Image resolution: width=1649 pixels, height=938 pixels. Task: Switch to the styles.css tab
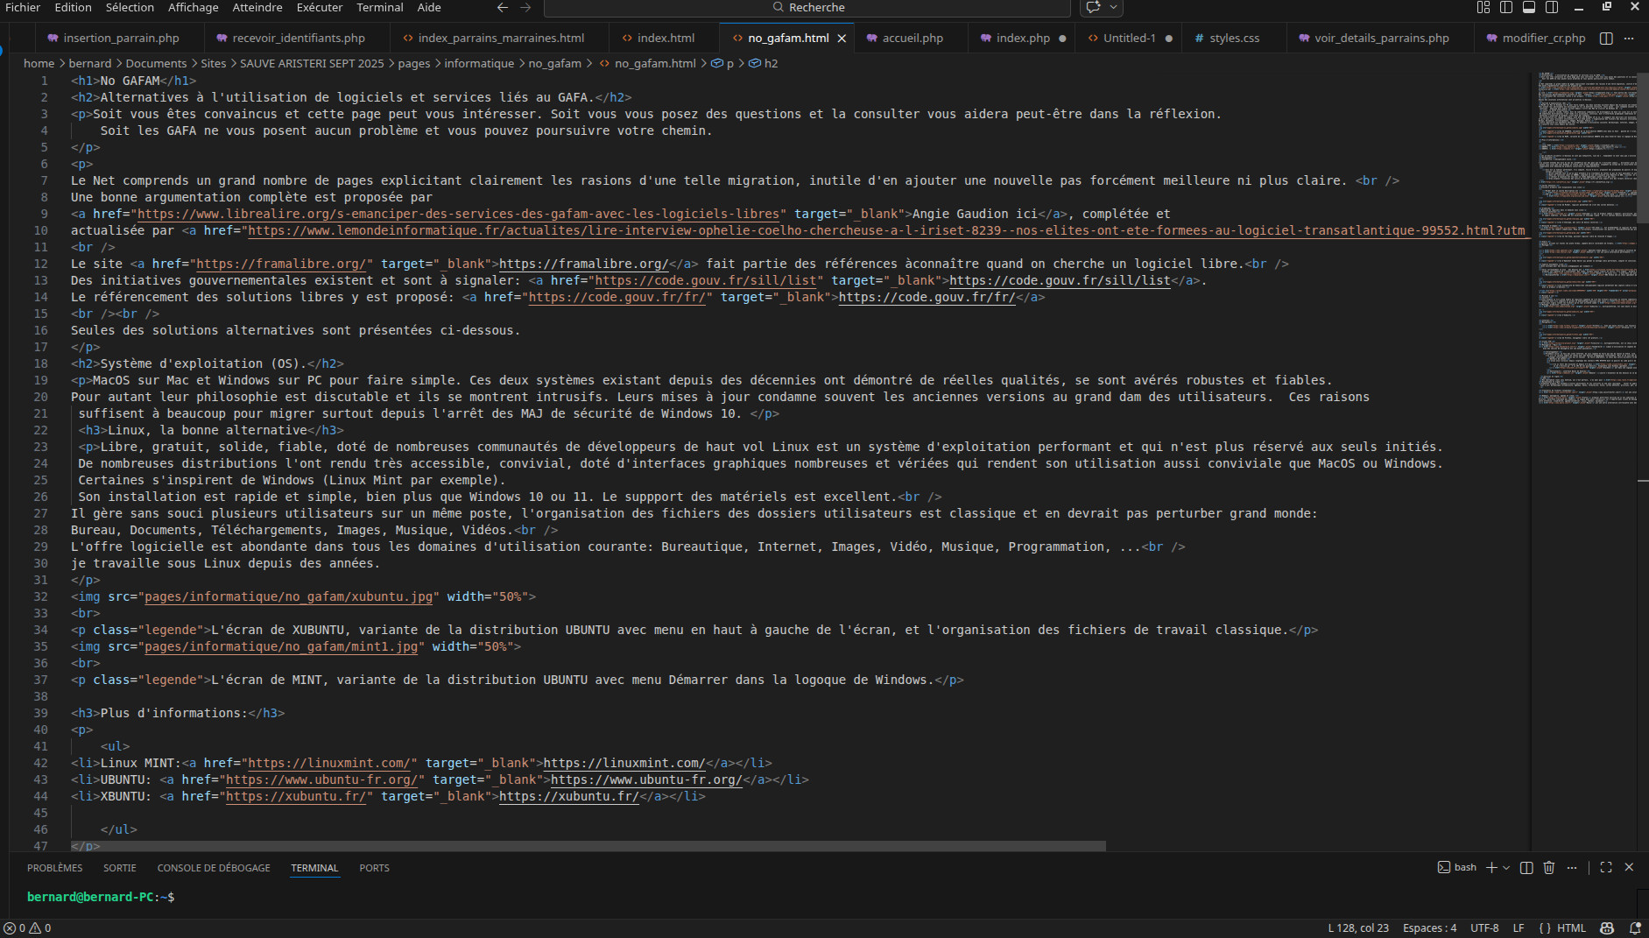point(1234,39)
